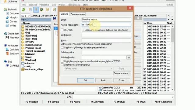Click the directory tree view toolbar icon
Viewport: 195px width, 110px height.
[47, 10]
